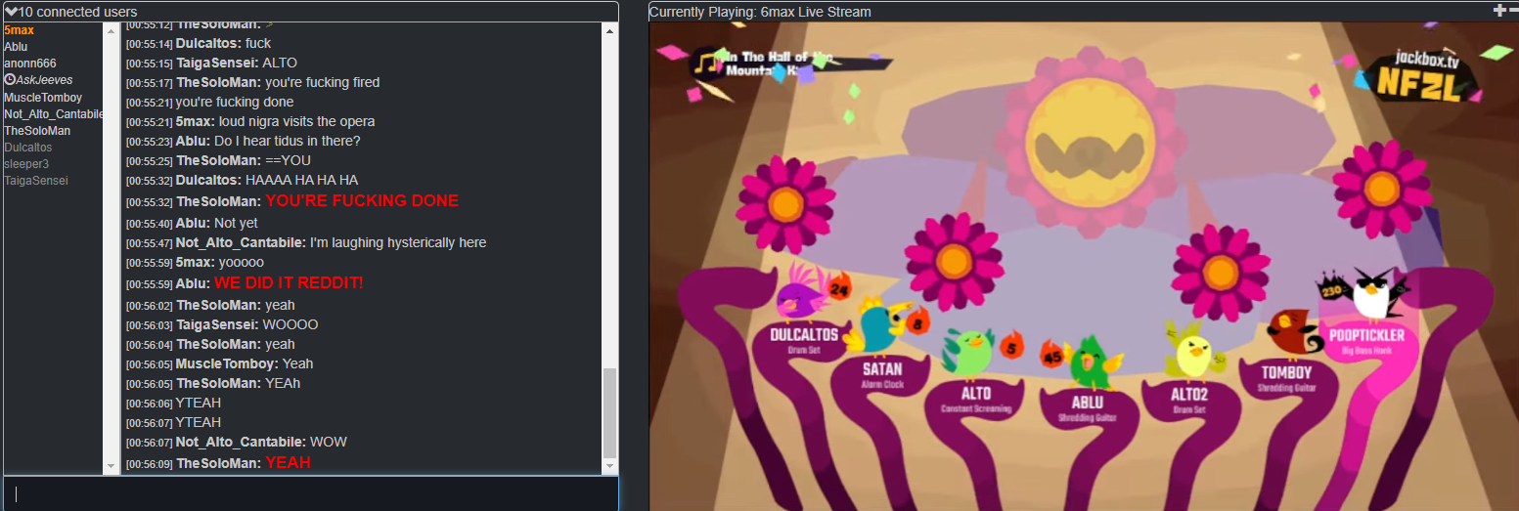Click message 'Do I hear tidus in there?'
1519x511 pixels.
click(x=287, y=141)
